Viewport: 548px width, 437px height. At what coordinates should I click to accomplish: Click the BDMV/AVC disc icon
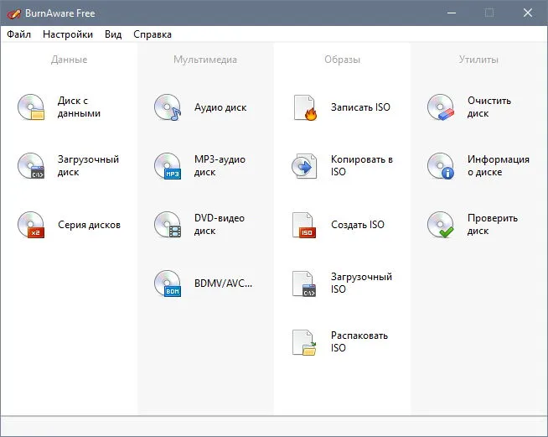168,284
